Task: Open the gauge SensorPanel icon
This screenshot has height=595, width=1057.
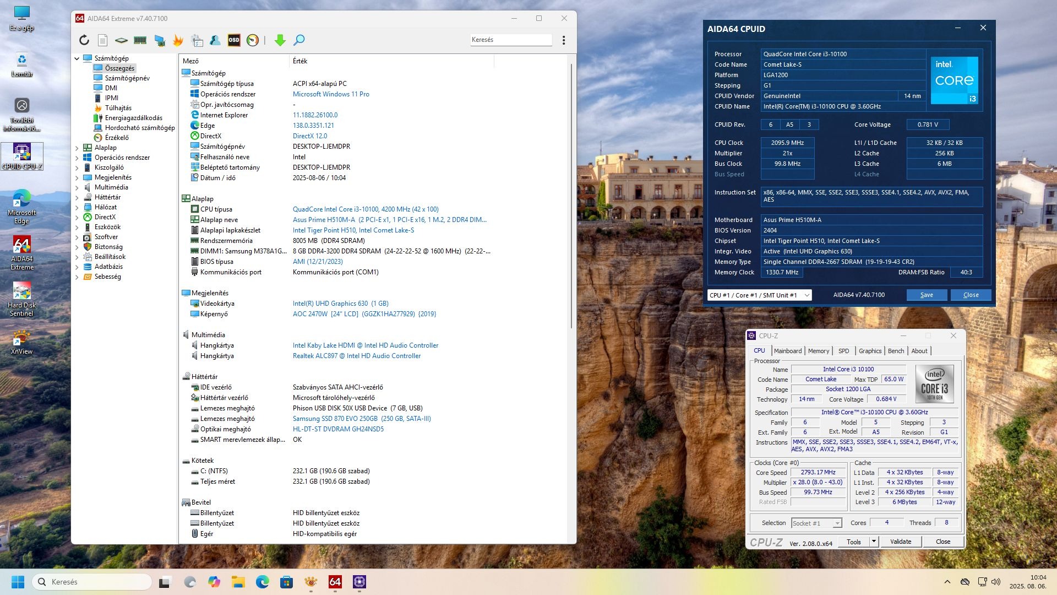Action: tap(253, 40)
